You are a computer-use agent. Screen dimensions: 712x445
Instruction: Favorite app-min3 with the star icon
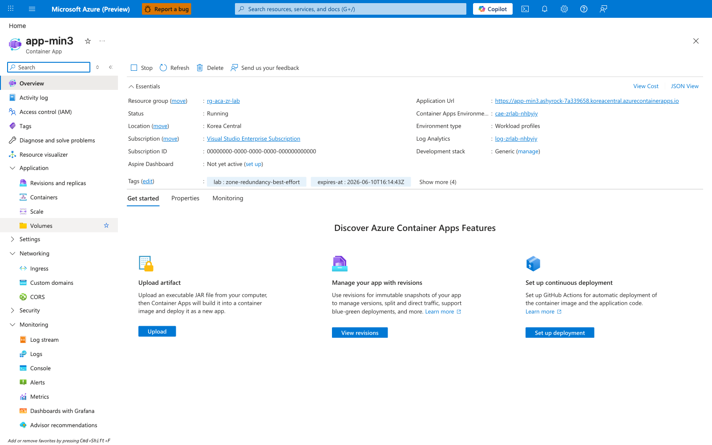coord(88,41)
